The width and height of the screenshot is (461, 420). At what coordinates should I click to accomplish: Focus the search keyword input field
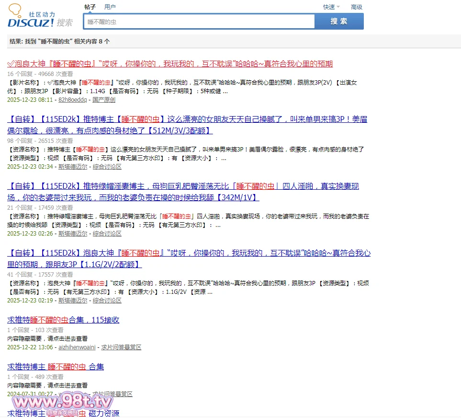point(199,22)
